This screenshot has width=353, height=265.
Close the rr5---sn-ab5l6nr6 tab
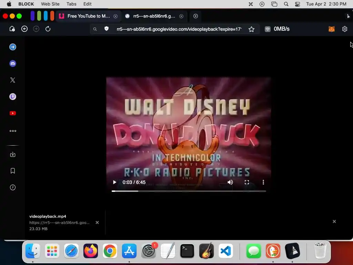(x=181, y=16)
